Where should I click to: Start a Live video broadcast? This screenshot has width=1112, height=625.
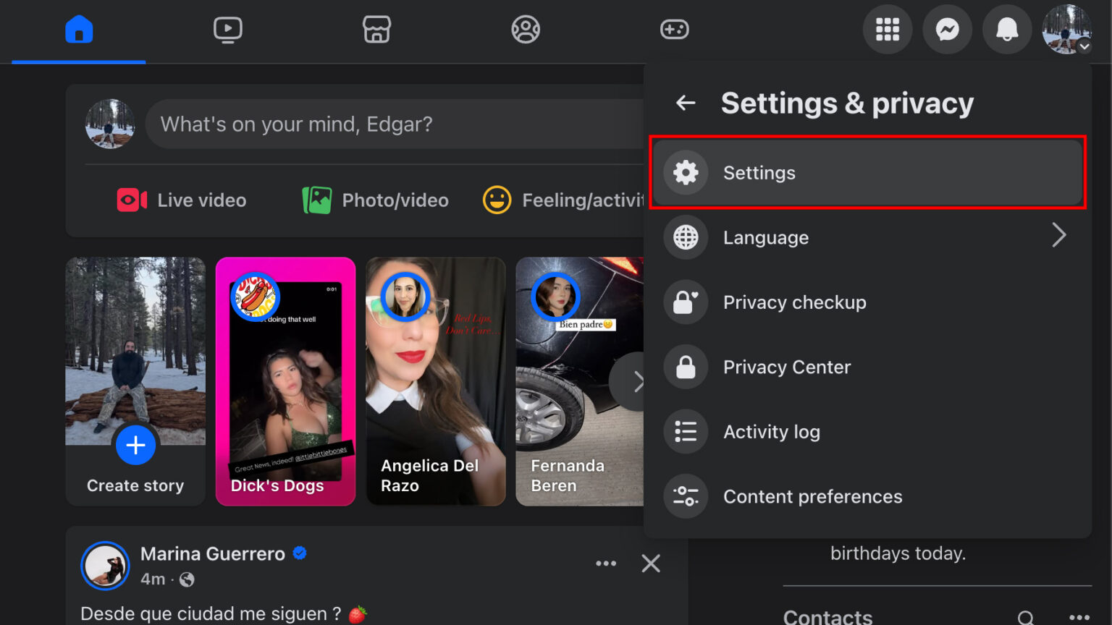(x=181, y=200)
